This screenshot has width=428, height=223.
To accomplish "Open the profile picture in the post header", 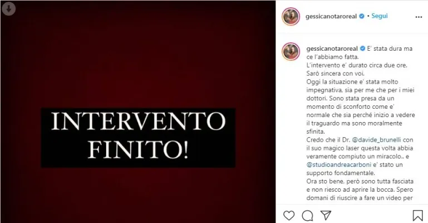I will 291,16.
